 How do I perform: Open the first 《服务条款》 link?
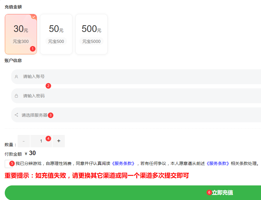(123, 164)
